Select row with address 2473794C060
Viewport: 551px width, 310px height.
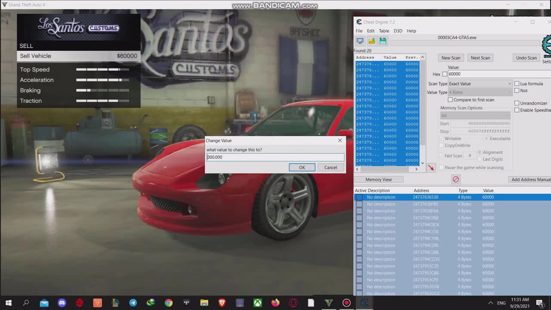pyautogui.click(x=452, y=218)
